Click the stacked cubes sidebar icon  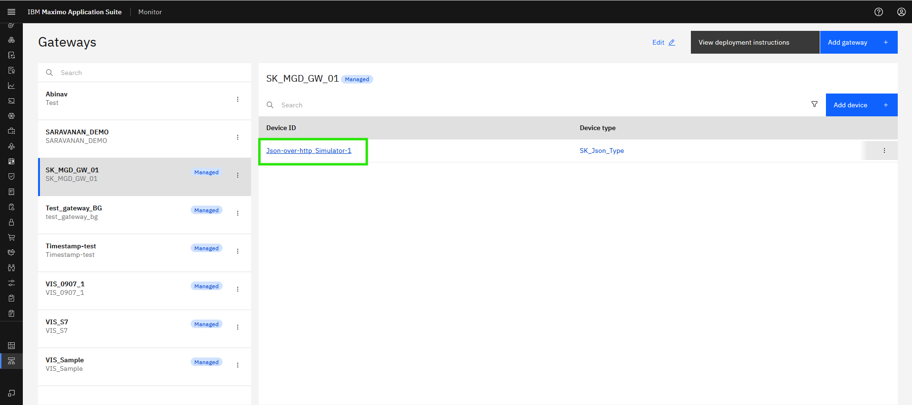click(x=11, y=40)
